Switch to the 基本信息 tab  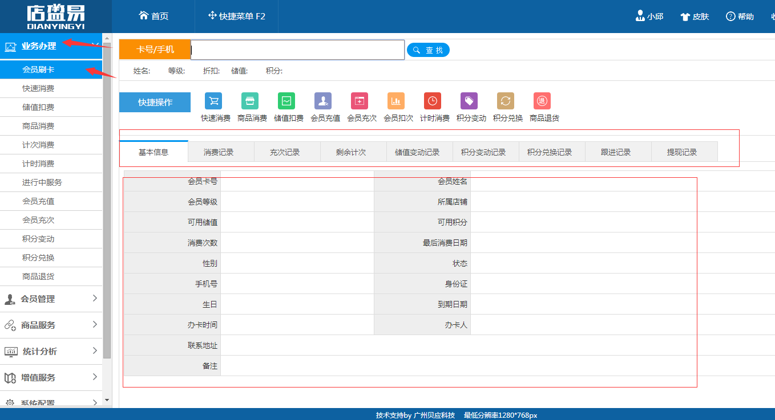pos(154,152)
